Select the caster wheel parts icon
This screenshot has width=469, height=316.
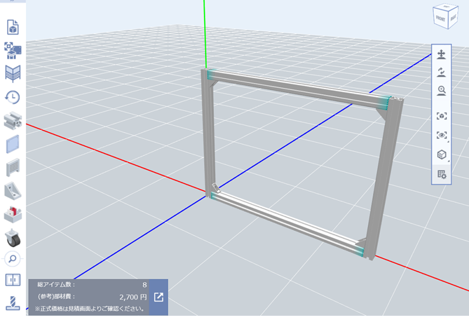click(13, 238)
